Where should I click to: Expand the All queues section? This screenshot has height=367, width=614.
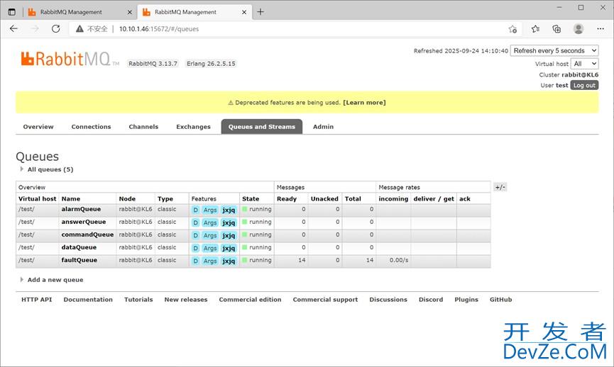(50, 169)
